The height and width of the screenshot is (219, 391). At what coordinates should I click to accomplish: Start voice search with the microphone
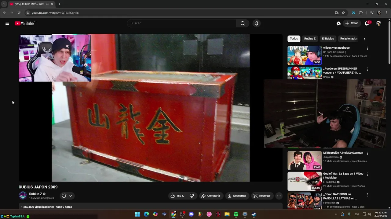click(256, 23)
